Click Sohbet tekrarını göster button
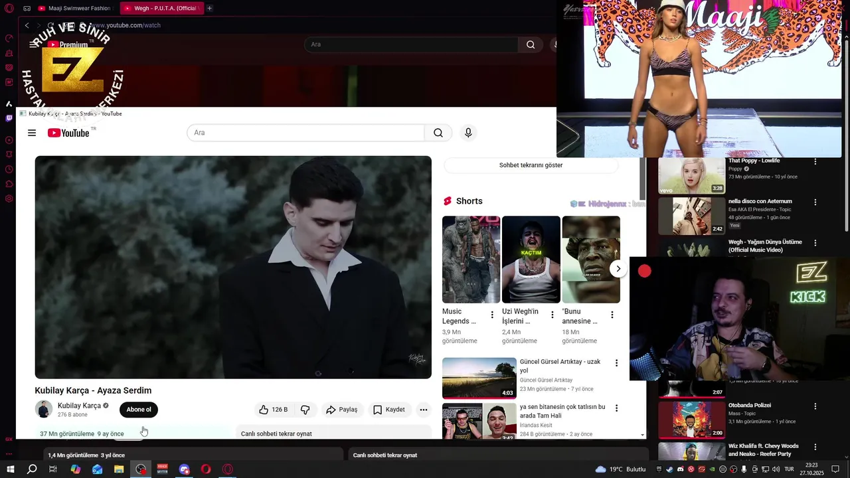Viewport: 850px width, 478px height. tap(531, 165)
